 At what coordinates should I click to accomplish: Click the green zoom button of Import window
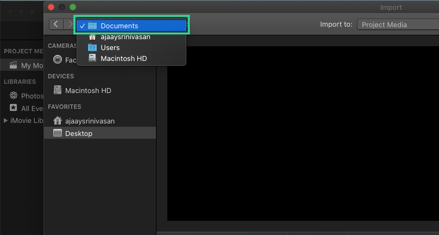(73, 7)
